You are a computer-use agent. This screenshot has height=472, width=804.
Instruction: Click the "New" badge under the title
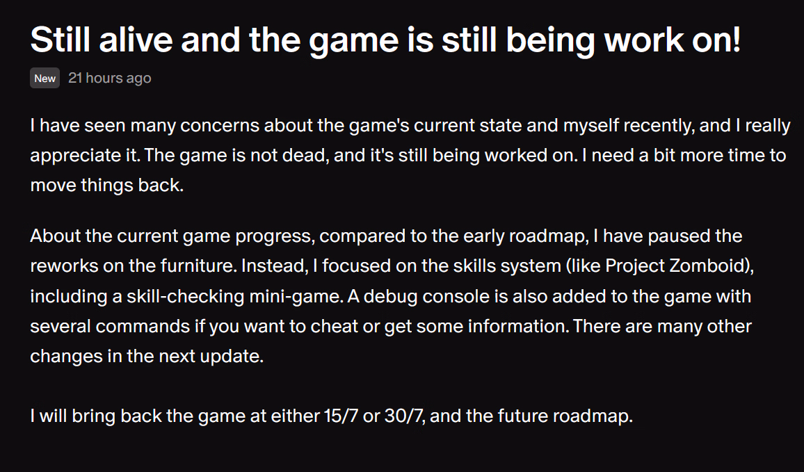tap(45, 79)
